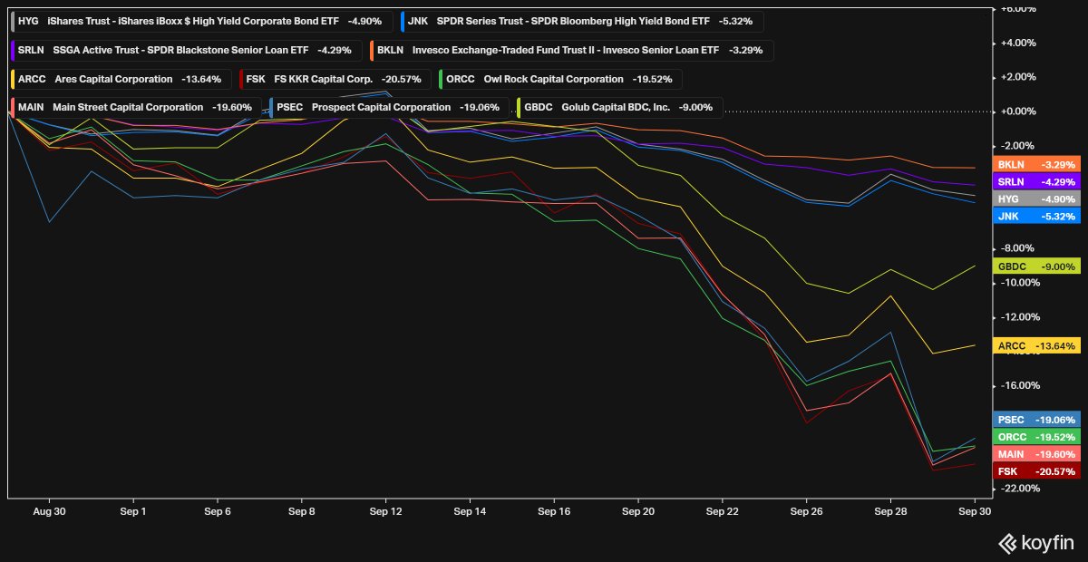Click the PSEC Prospect Capital Corporation legend

389,107
